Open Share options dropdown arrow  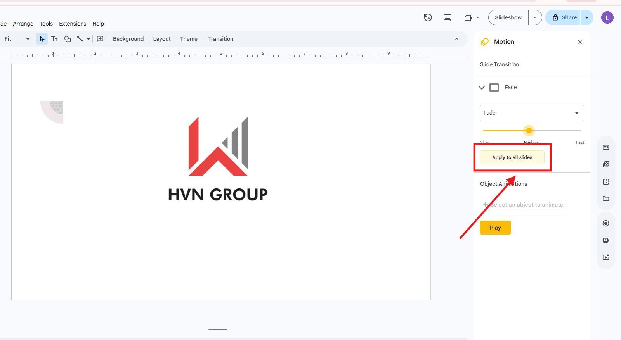(587, 17)
